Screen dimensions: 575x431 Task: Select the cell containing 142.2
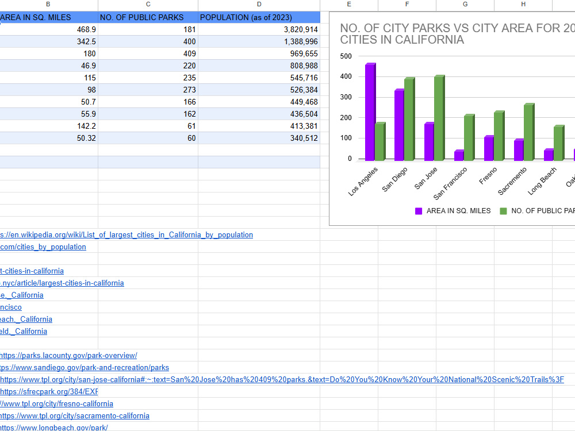pyautogui.click(x=49, y=126)
